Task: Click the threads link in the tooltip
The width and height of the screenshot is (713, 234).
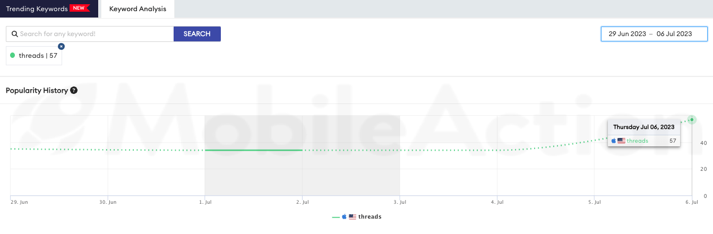Action: [x=638, y=141]
